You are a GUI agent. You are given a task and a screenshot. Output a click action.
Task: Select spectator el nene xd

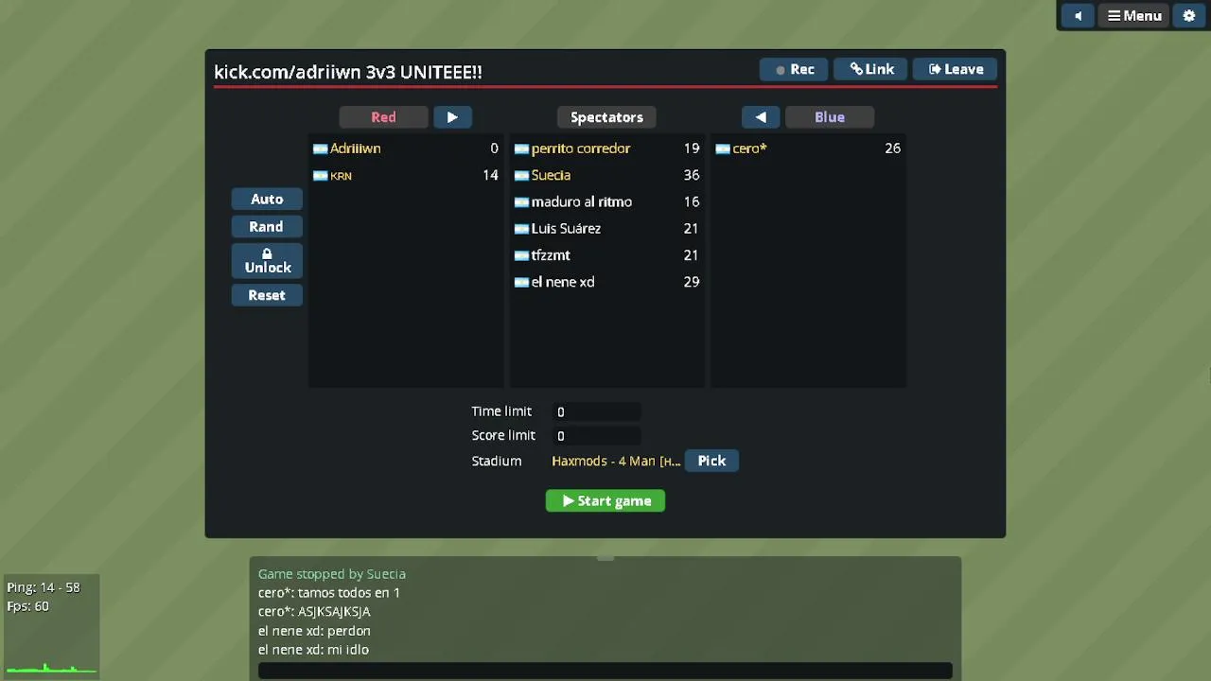[606, 282]
